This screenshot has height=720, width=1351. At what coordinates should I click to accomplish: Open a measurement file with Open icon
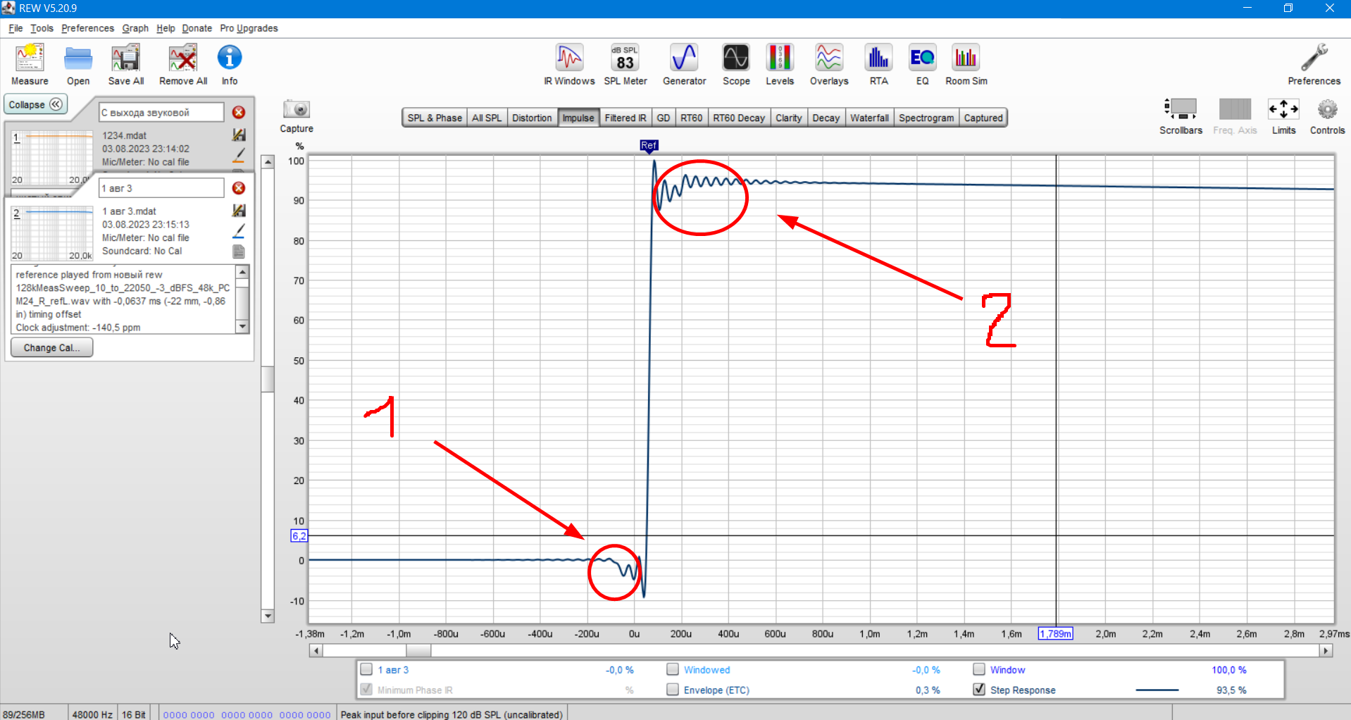(78, 58)
